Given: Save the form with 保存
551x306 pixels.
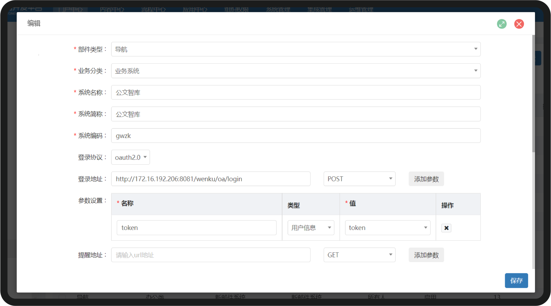Looking at the screenshot, I should tap(516, 280).
